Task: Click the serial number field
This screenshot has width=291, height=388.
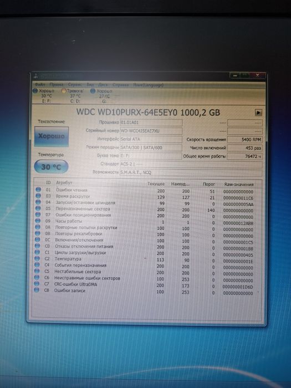Action: click(x=151, y=131)
